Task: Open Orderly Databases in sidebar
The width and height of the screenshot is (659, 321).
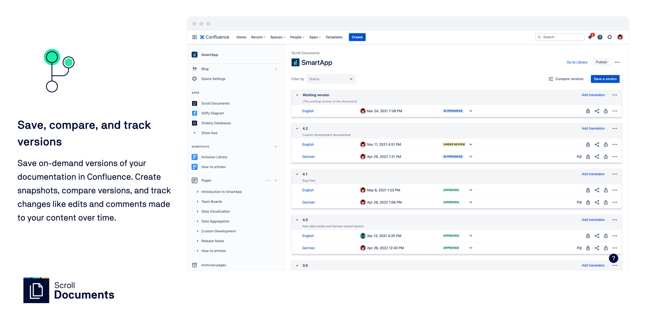Action: 216,123
